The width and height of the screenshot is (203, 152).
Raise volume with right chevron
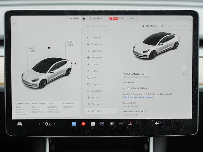pyautogui.click(x=165, y=123)
